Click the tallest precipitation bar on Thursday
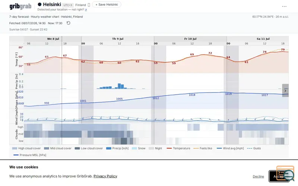Screen dimensions: 298x186 point(119,86)
